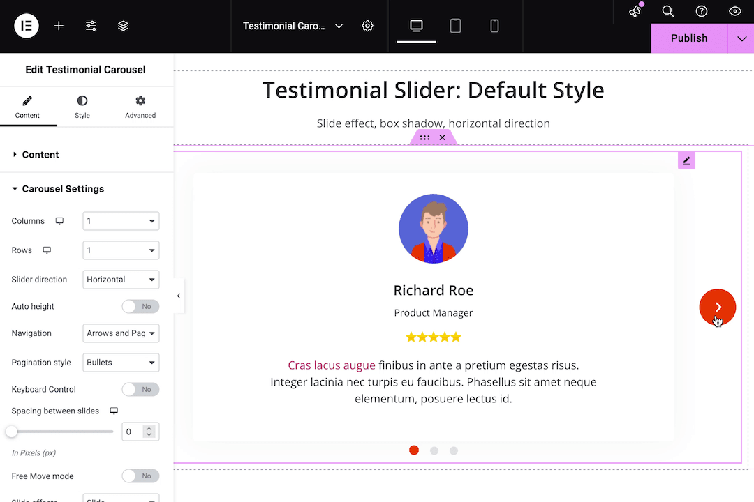The width and height of the screenshot is (754, 502).
Task: Click the In Pixels (px) hint
Action: tap(34, 453)
